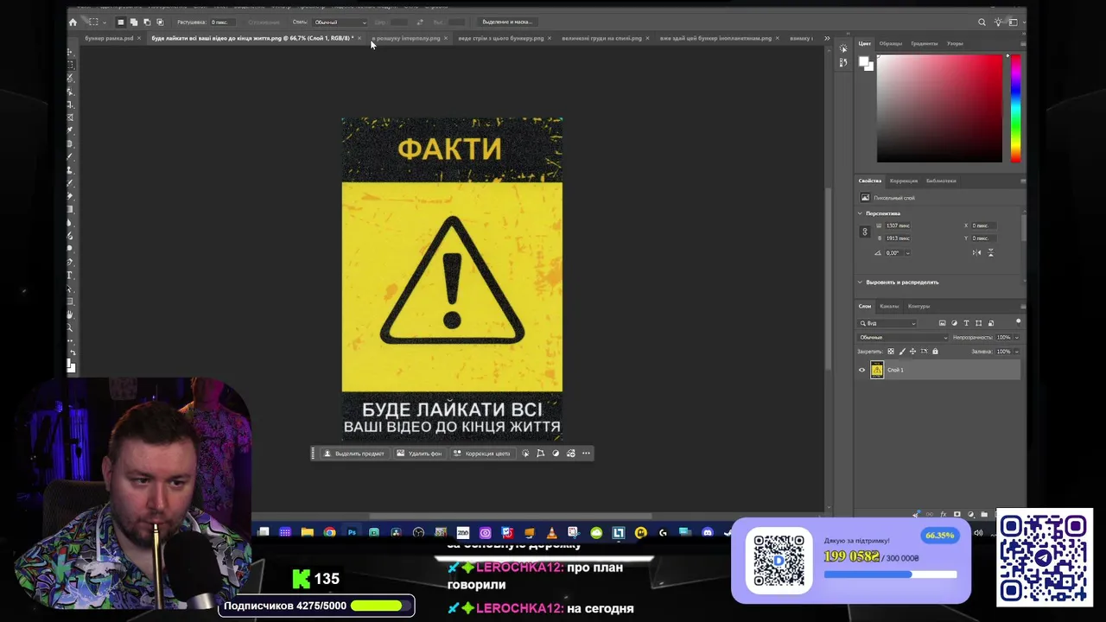The height and width of the screenshot is (622, 1106).
Task: Click the Search icon at top right
Action: pos(982,22)
